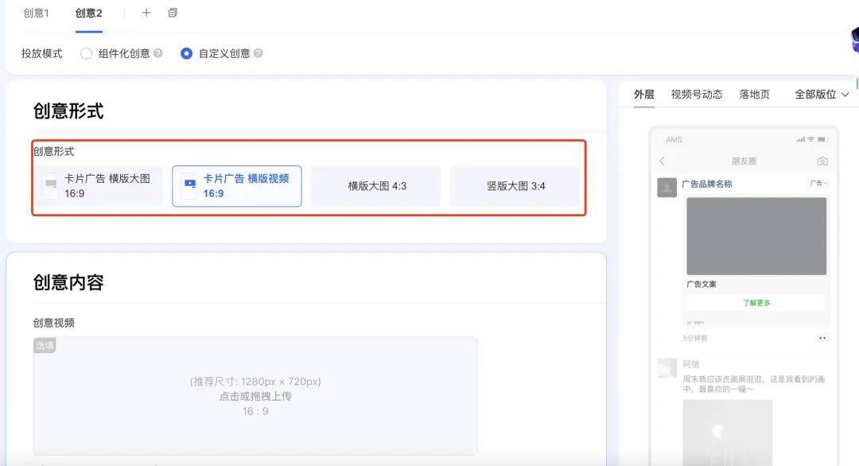Open the 落地页 preview tab
The image size is (859, 466).
pyautogui.click(x=755, y=95)
